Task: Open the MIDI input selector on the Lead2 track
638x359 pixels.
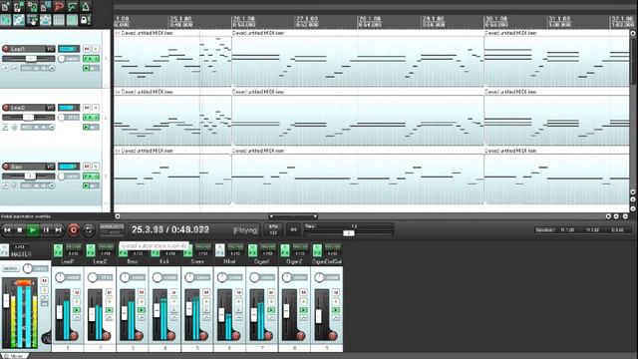Action: point(38,128)
